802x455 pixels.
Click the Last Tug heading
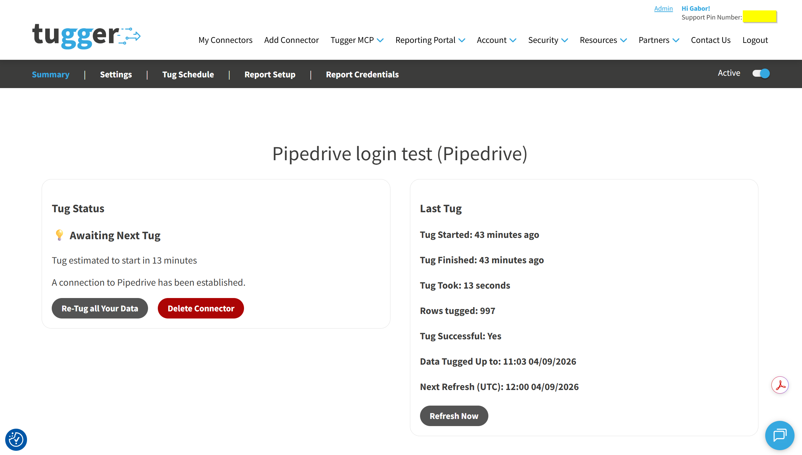click(441, 208)
